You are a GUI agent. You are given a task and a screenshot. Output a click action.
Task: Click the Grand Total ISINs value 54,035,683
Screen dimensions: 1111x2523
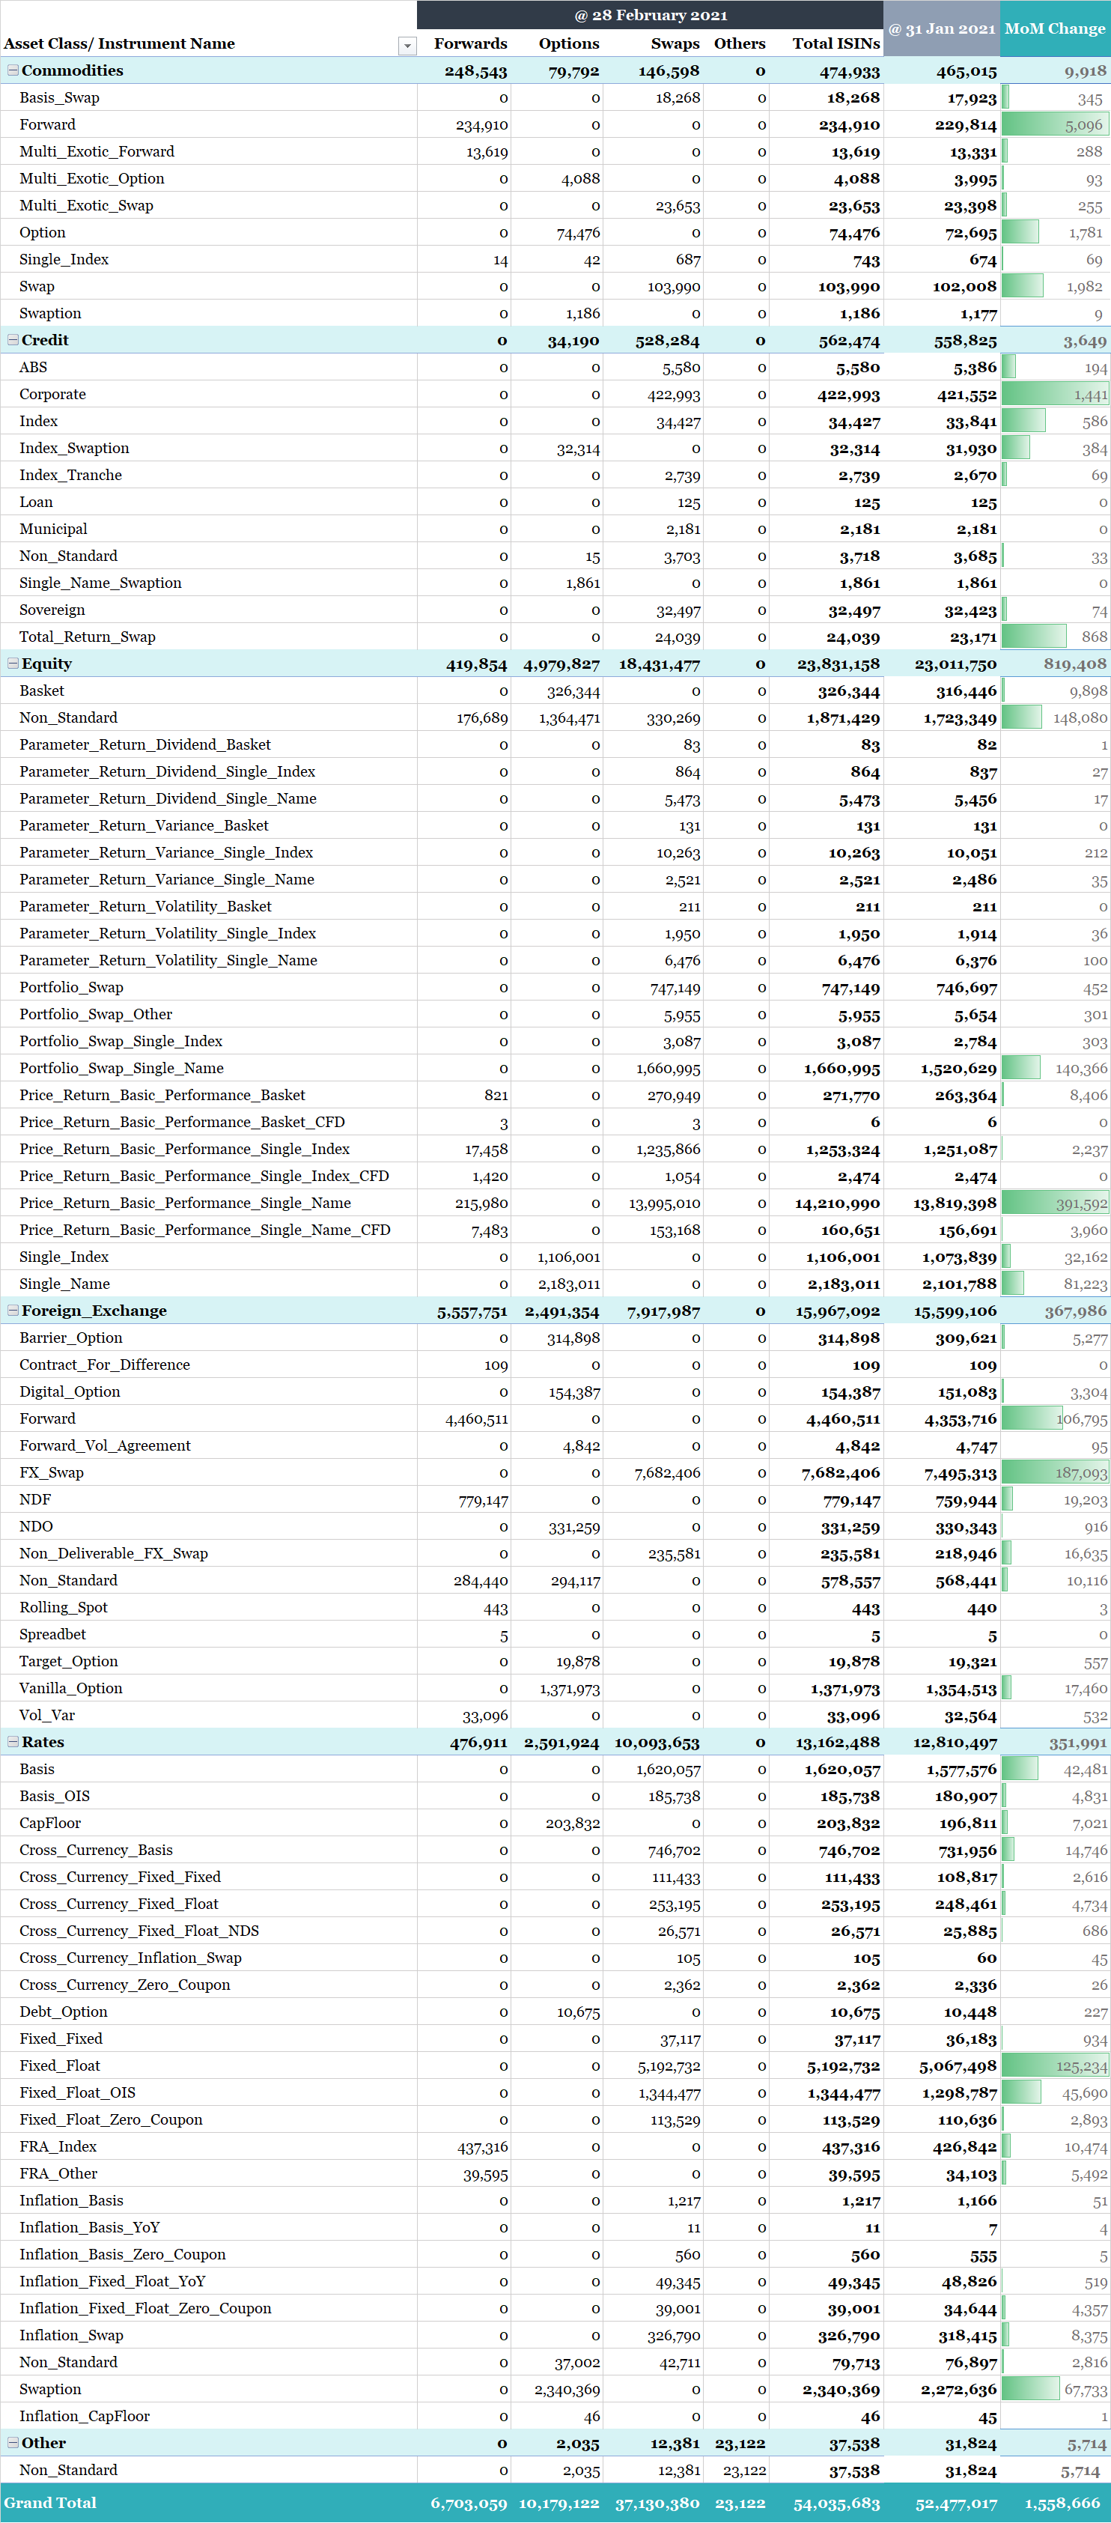tap(836, 2504)
